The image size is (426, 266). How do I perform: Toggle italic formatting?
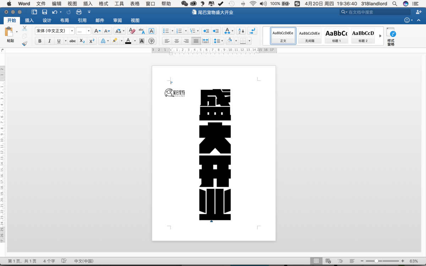(x=49, y=41)
